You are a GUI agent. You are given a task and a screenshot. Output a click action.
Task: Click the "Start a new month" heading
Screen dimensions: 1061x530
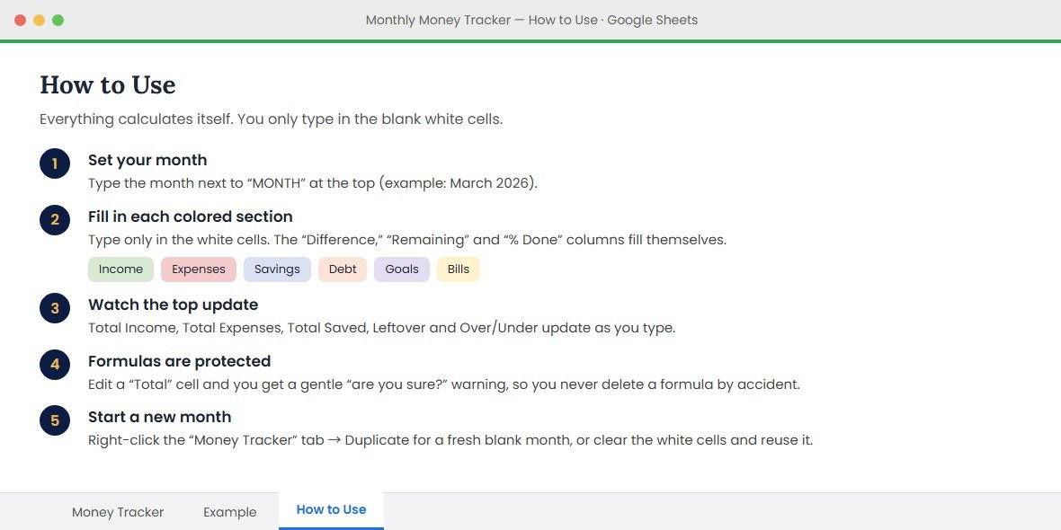coord(160,417)
